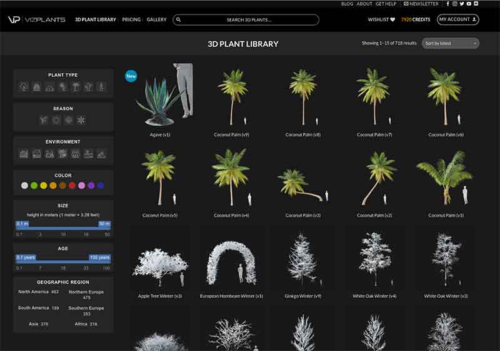Click the Search 3D Plants input field

click(249, 20)
